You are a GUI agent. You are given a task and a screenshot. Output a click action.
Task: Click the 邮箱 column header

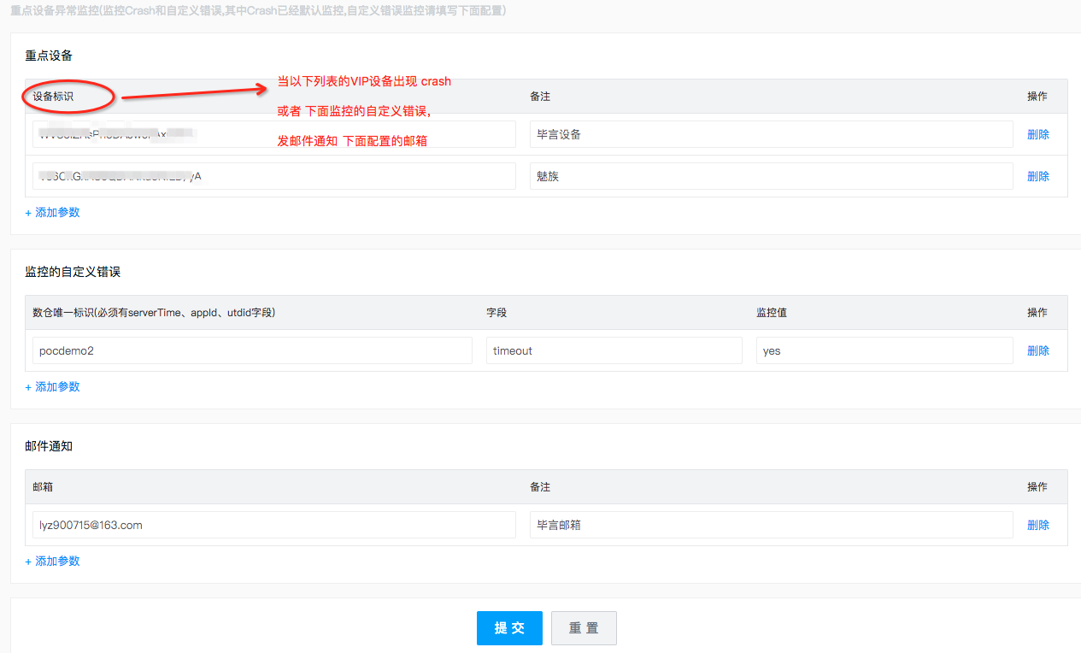pyautogui.click(x=43, y=486)
